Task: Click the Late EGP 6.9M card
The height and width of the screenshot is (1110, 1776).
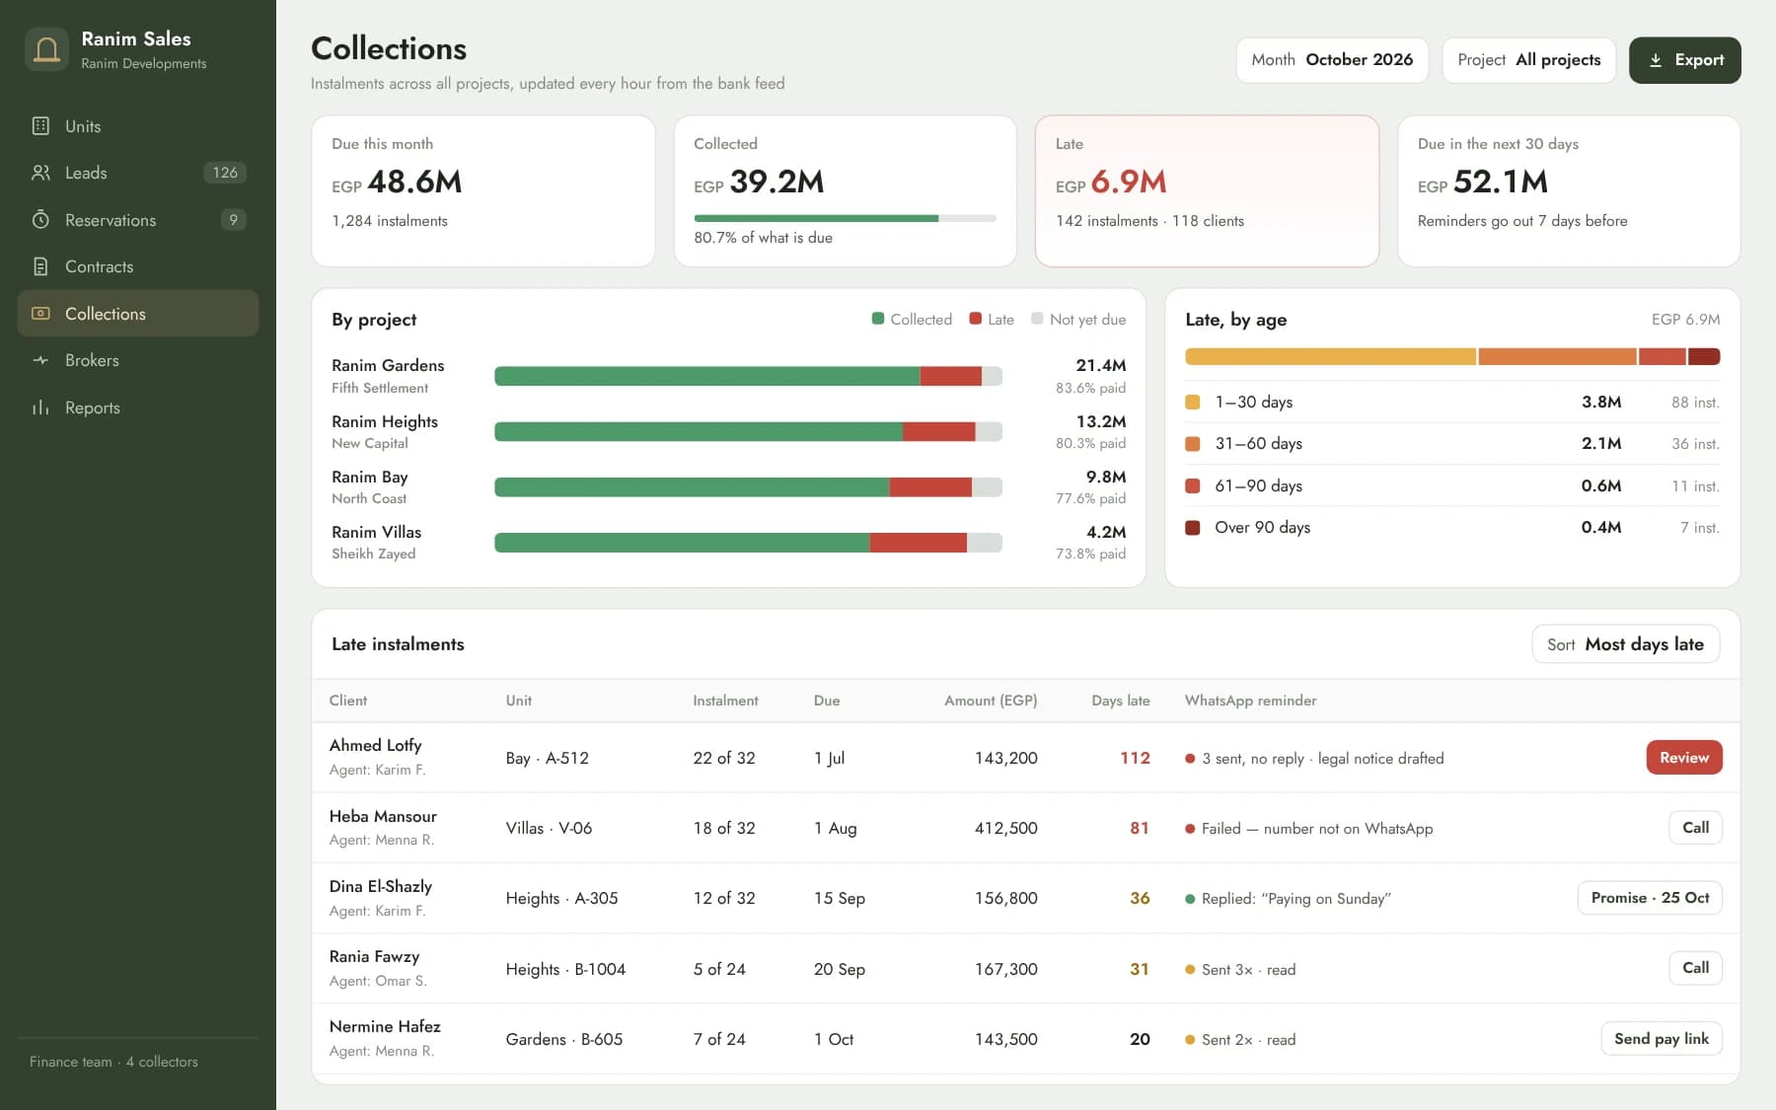Action: [1207, 191]
